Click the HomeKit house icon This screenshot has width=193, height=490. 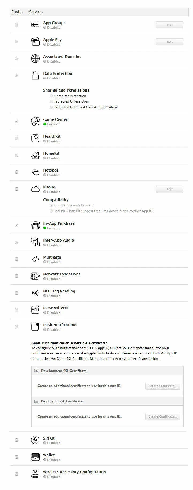pos(35,155)
